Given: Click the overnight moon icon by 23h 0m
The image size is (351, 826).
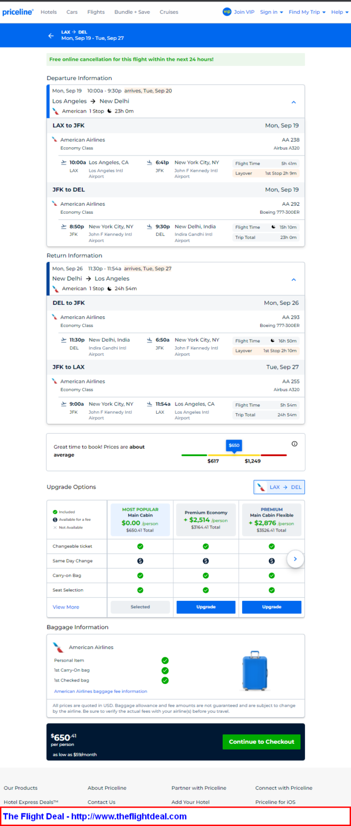Looking at the screenshot, I should [x=109, y=111].
